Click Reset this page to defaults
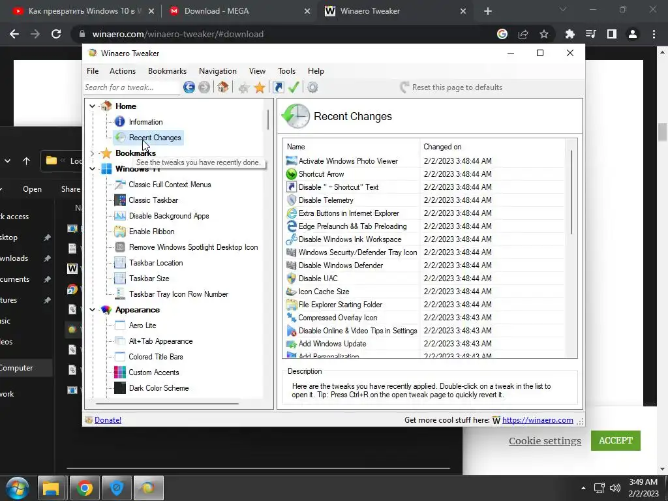The image size is (668, 501). point(451,87)
